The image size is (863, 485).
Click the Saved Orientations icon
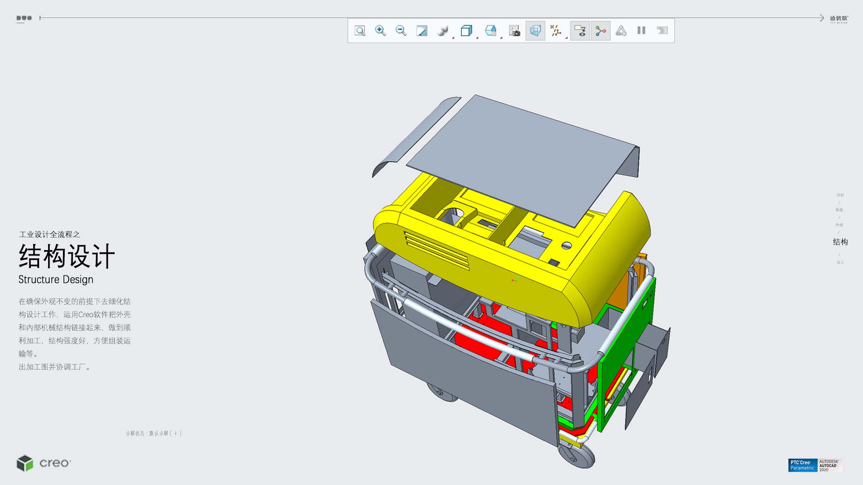(490, 31)
